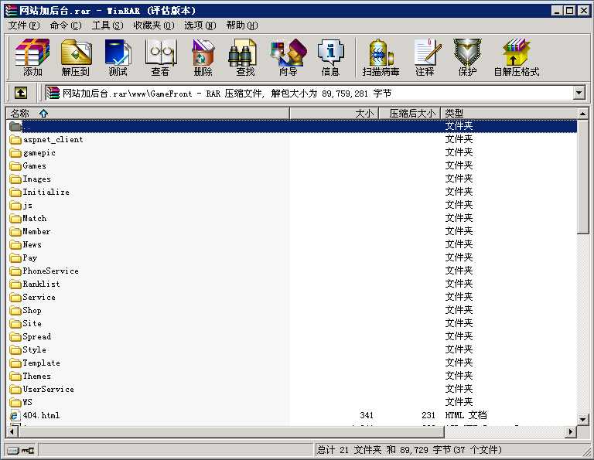Select the Spread folder row
Viewport: 594px width, 460px height.
click(292, 336)
